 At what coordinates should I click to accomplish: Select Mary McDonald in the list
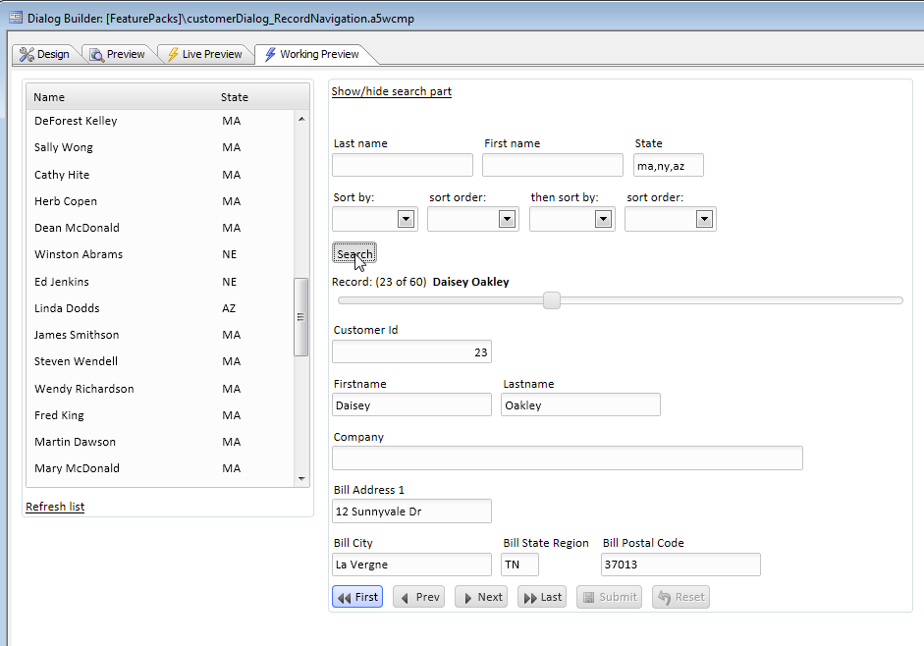pyautogui.click(x=160, y=468)
